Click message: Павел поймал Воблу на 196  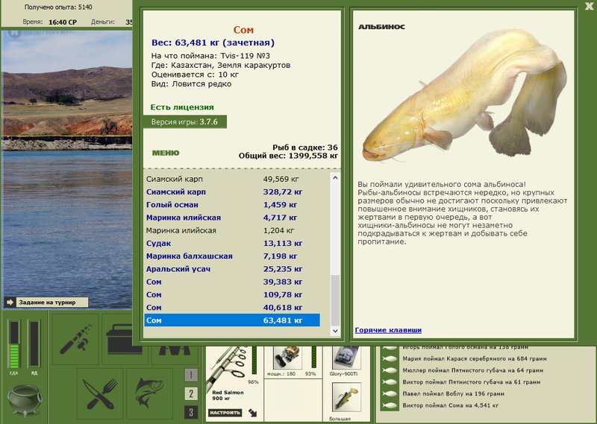[454, 394]
